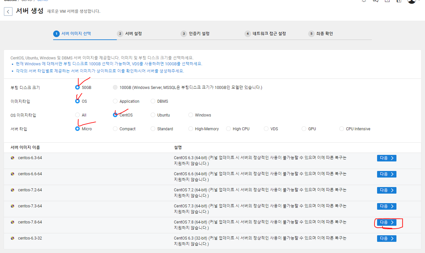This screenshot has height=253, width=425.
Task: Click 다음 for centos-6.3-32
Action: [x=387, y=239]
